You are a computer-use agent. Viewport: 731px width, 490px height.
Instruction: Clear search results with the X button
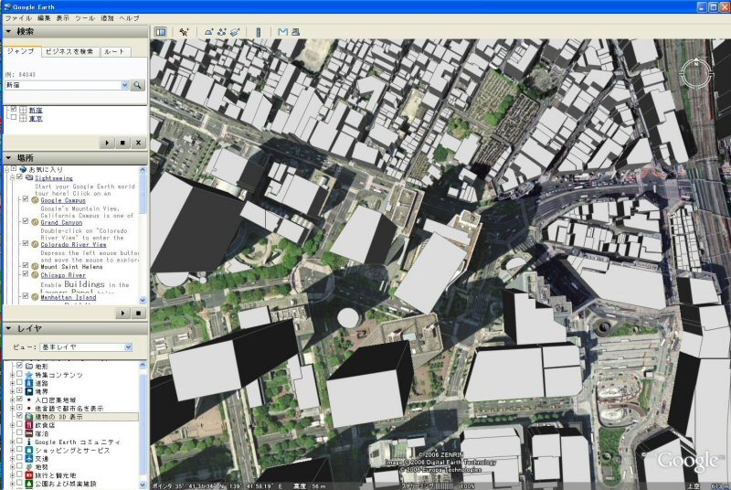coord(138,143)
